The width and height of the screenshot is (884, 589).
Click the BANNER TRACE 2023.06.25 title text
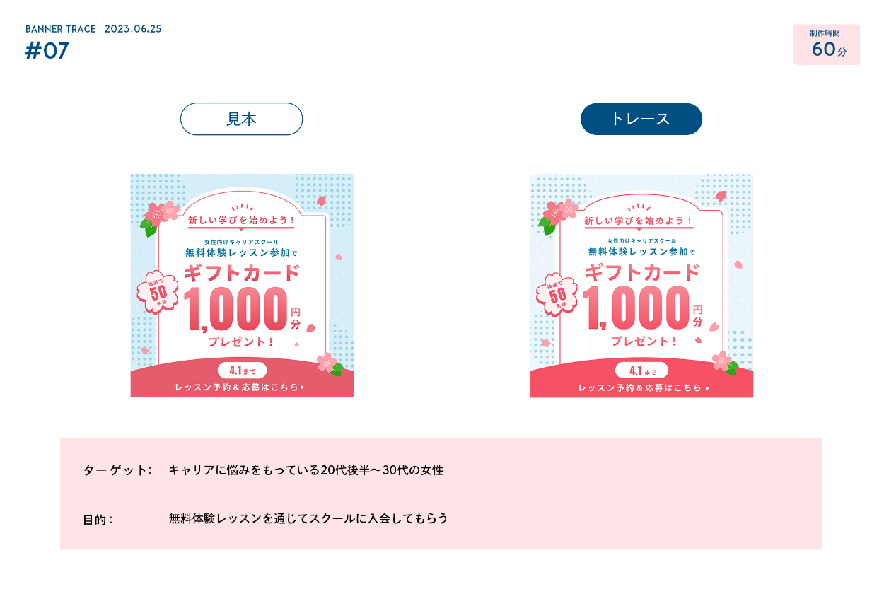(x=93, y=29)
